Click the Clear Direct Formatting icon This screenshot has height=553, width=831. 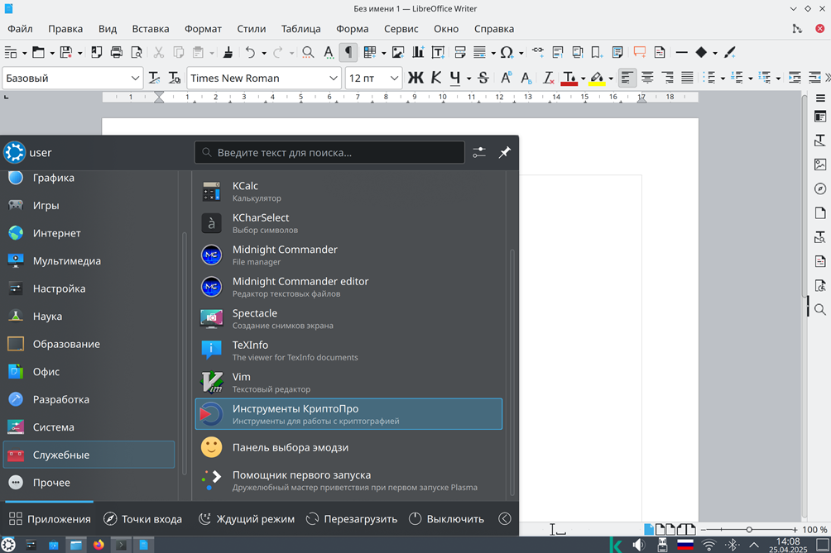click(x=548, y=79)
